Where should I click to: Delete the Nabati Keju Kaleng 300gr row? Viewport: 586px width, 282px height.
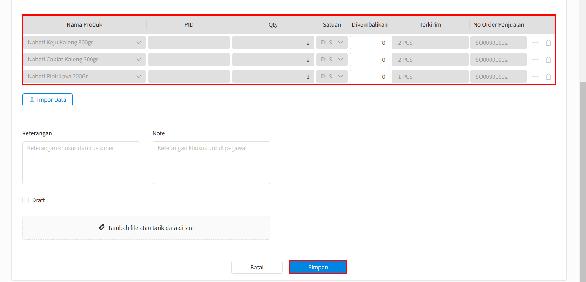(548, 43)
